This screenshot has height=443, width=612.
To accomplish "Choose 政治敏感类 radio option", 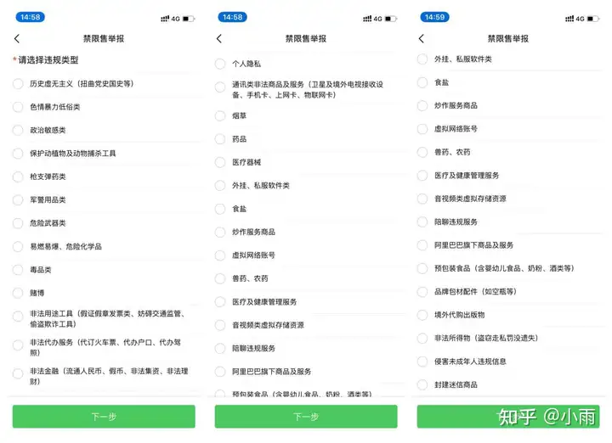I will [18, 130].
